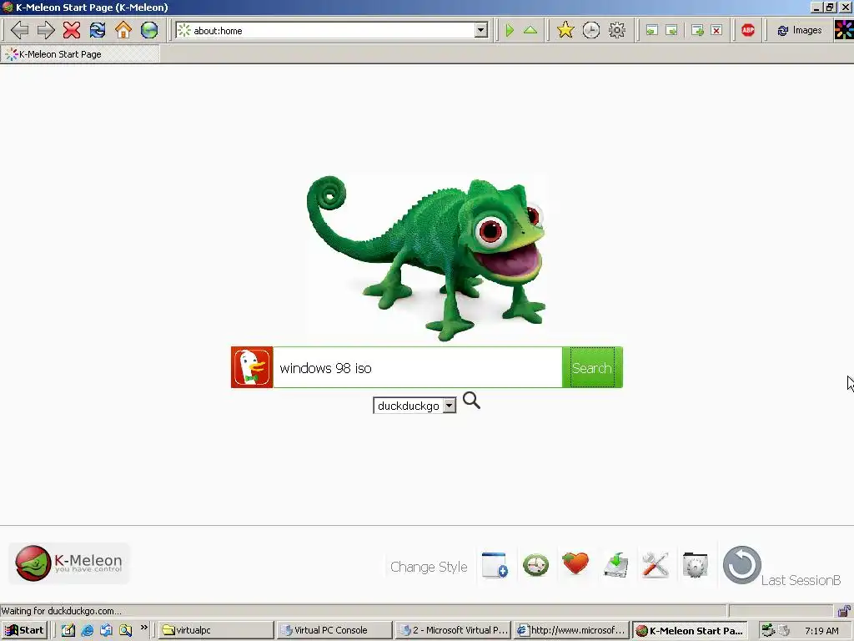
Task: Go back with the Back arrow
Action: (20, 30)
